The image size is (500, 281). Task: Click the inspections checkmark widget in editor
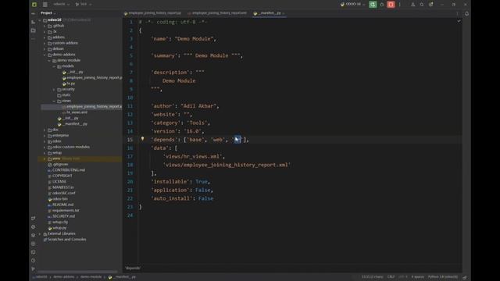pos(459,21)
